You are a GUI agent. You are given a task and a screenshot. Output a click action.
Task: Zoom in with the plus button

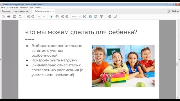point(67,17)
